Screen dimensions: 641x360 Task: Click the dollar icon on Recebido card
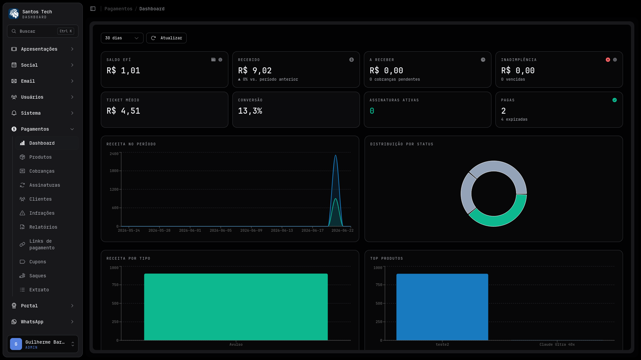pyautogui.click(x=352, y=60)
